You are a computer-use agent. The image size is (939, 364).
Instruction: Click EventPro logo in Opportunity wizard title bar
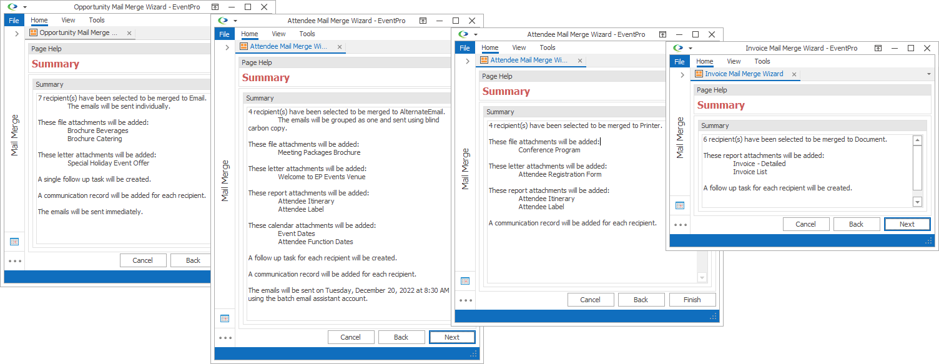[12, 7]
